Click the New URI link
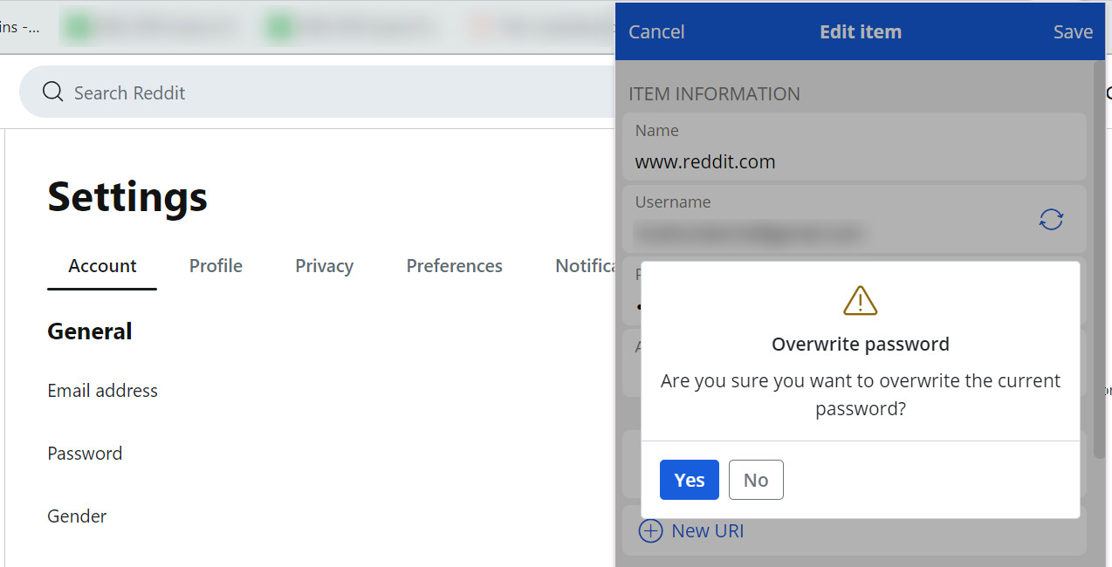 (x=707, y=530)
